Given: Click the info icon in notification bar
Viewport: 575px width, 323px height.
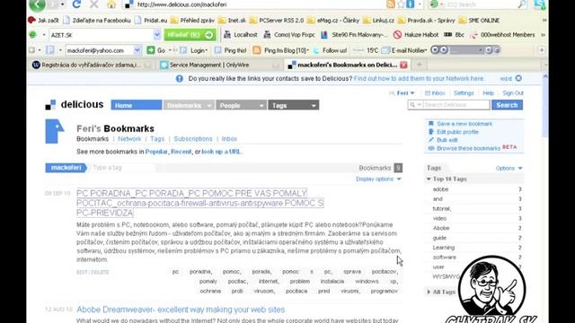Looking at the screenshot, I should [x=180, y=78].
